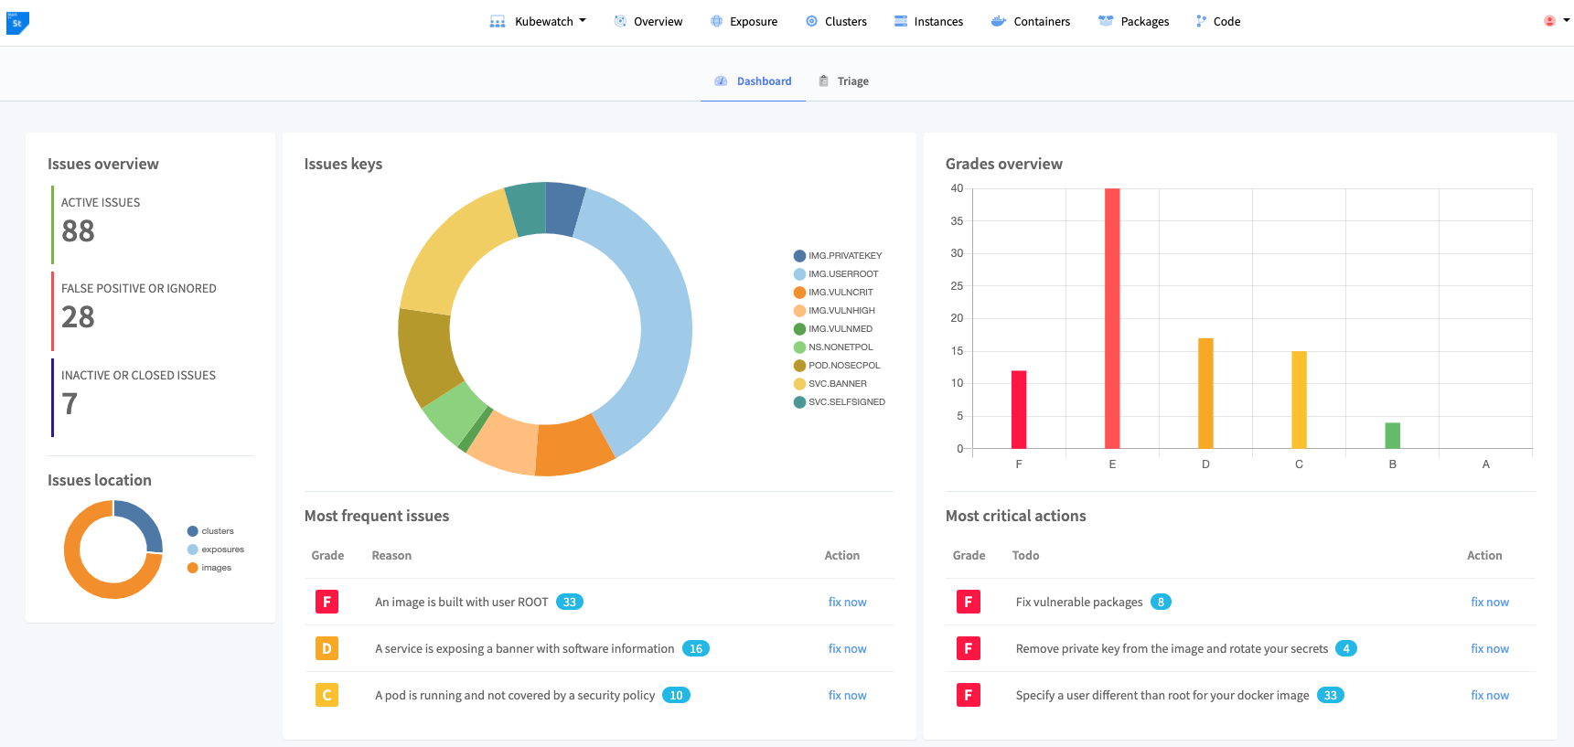The height and width of the screenshot is (747, 1574).
Task: Switch to the Triage tab
Action: [x=843, y=81]
